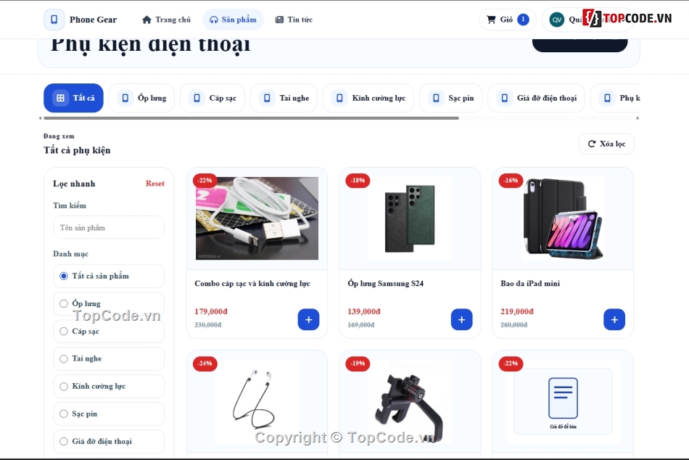Select the Kính cường lực radio filter

pos(64,386)
